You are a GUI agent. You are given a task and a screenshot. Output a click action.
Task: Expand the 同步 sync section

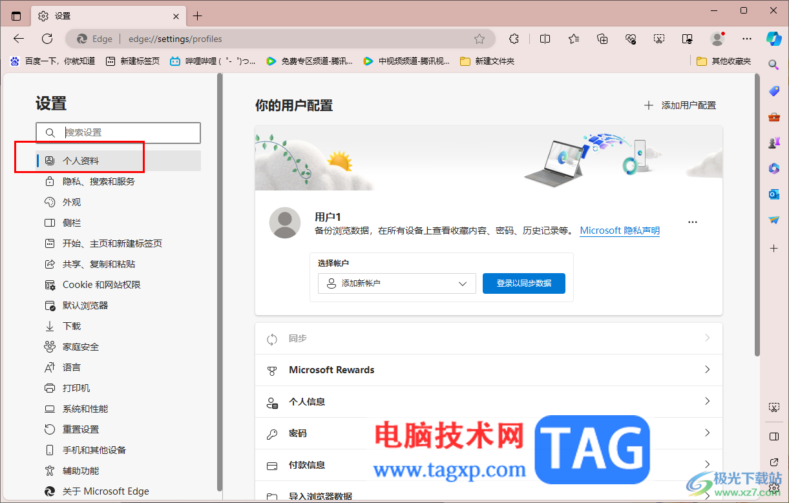click(489, 338)
